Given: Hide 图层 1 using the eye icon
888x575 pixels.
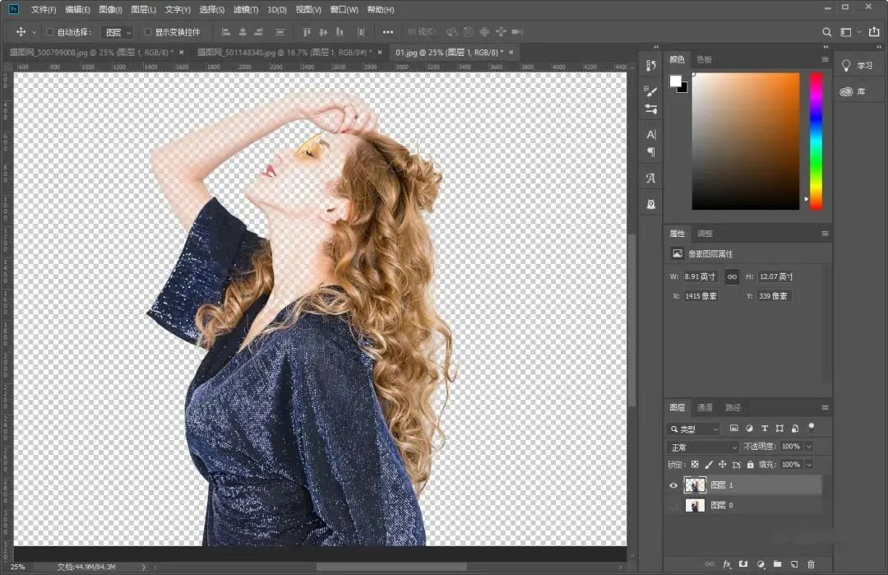Looking at the screenshot, I should click(x=673, y=485).
